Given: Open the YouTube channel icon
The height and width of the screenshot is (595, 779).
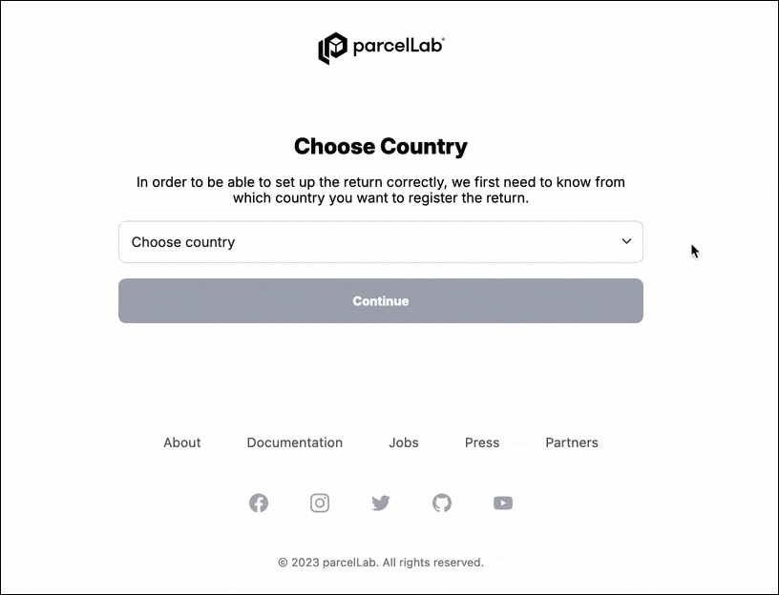Looking at the screenshot, I should [x=503, y=503].
